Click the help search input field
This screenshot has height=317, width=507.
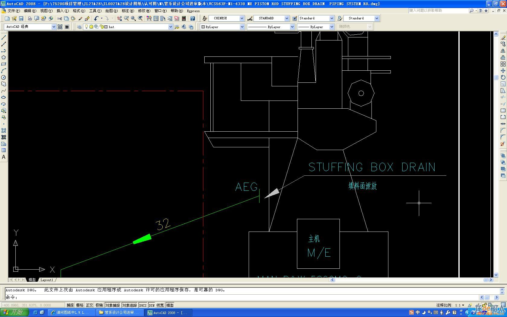[438, 11]
